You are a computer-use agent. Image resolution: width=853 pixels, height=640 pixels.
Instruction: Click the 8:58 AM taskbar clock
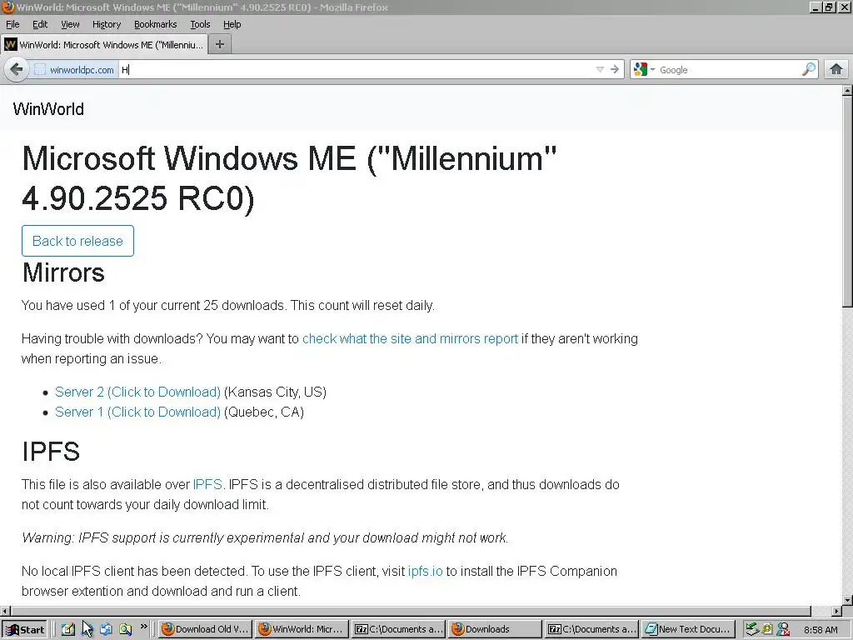821,630
